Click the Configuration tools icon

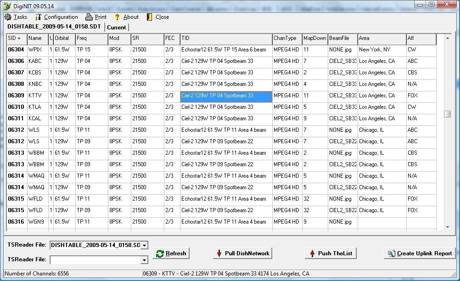pos(38,17)
